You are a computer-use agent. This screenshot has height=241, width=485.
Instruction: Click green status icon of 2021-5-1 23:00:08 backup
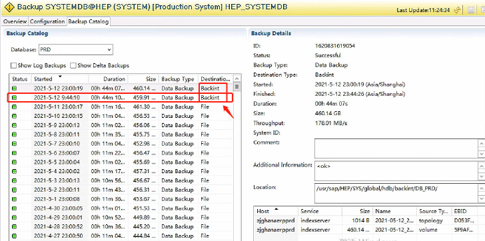pyautogui.click(x=14, y=199)
